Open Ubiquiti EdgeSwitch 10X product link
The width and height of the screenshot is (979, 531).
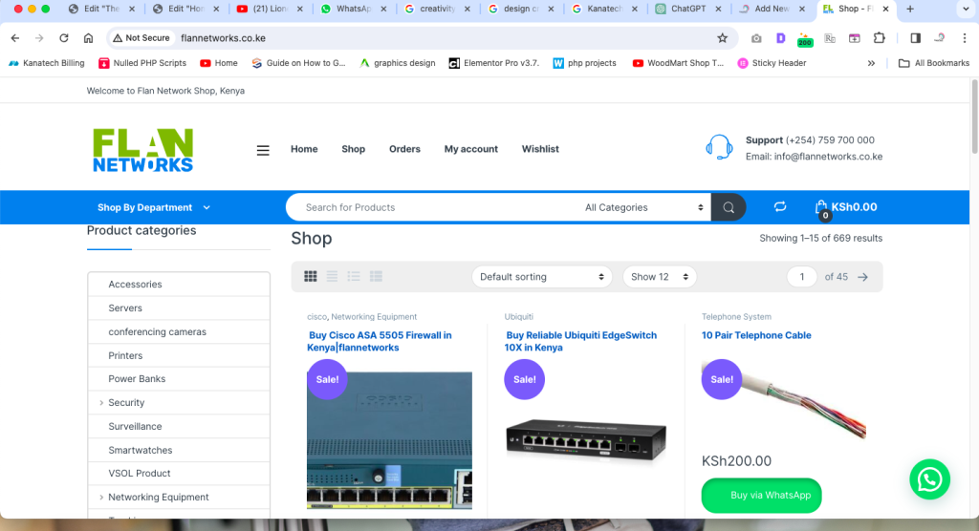tap(580, 341)
